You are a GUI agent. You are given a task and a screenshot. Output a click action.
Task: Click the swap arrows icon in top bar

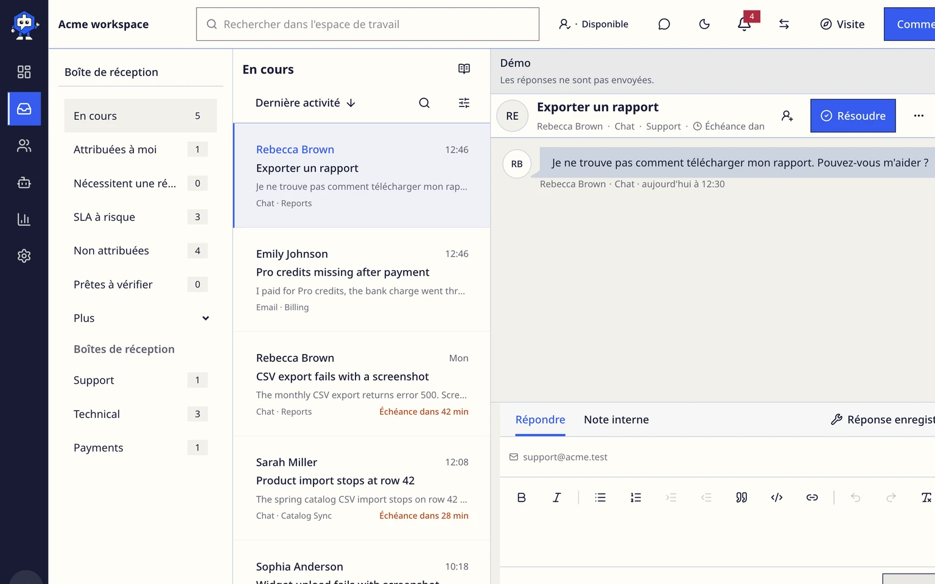[784, 24]
